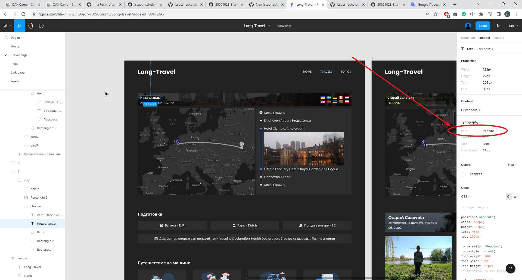Select the menu layer

33,276
